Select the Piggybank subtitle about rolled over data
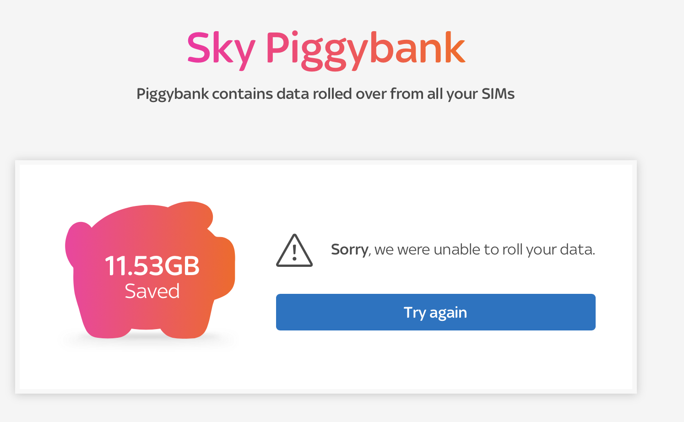 (x=325, y=93)
